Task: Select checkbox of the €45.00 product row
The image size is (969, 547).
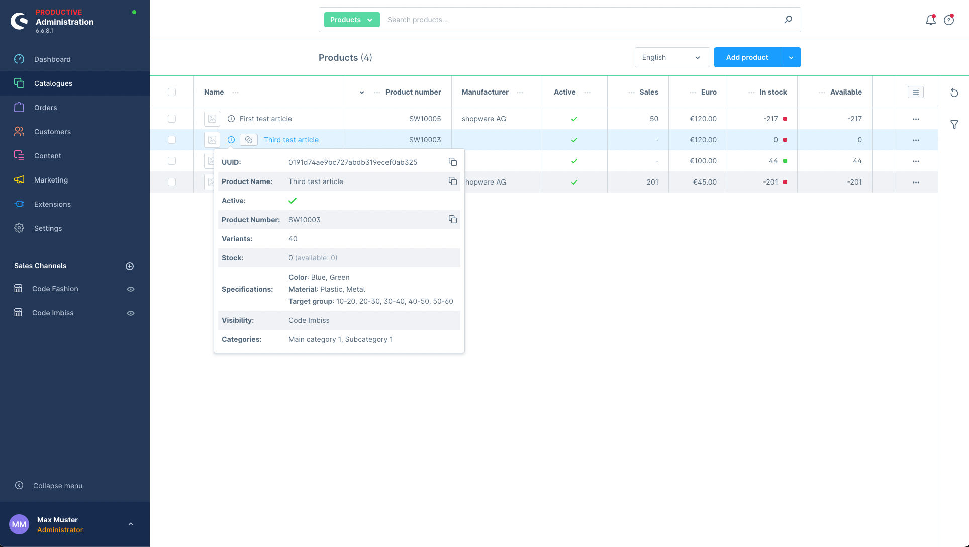Action: (x=172, y=182)
